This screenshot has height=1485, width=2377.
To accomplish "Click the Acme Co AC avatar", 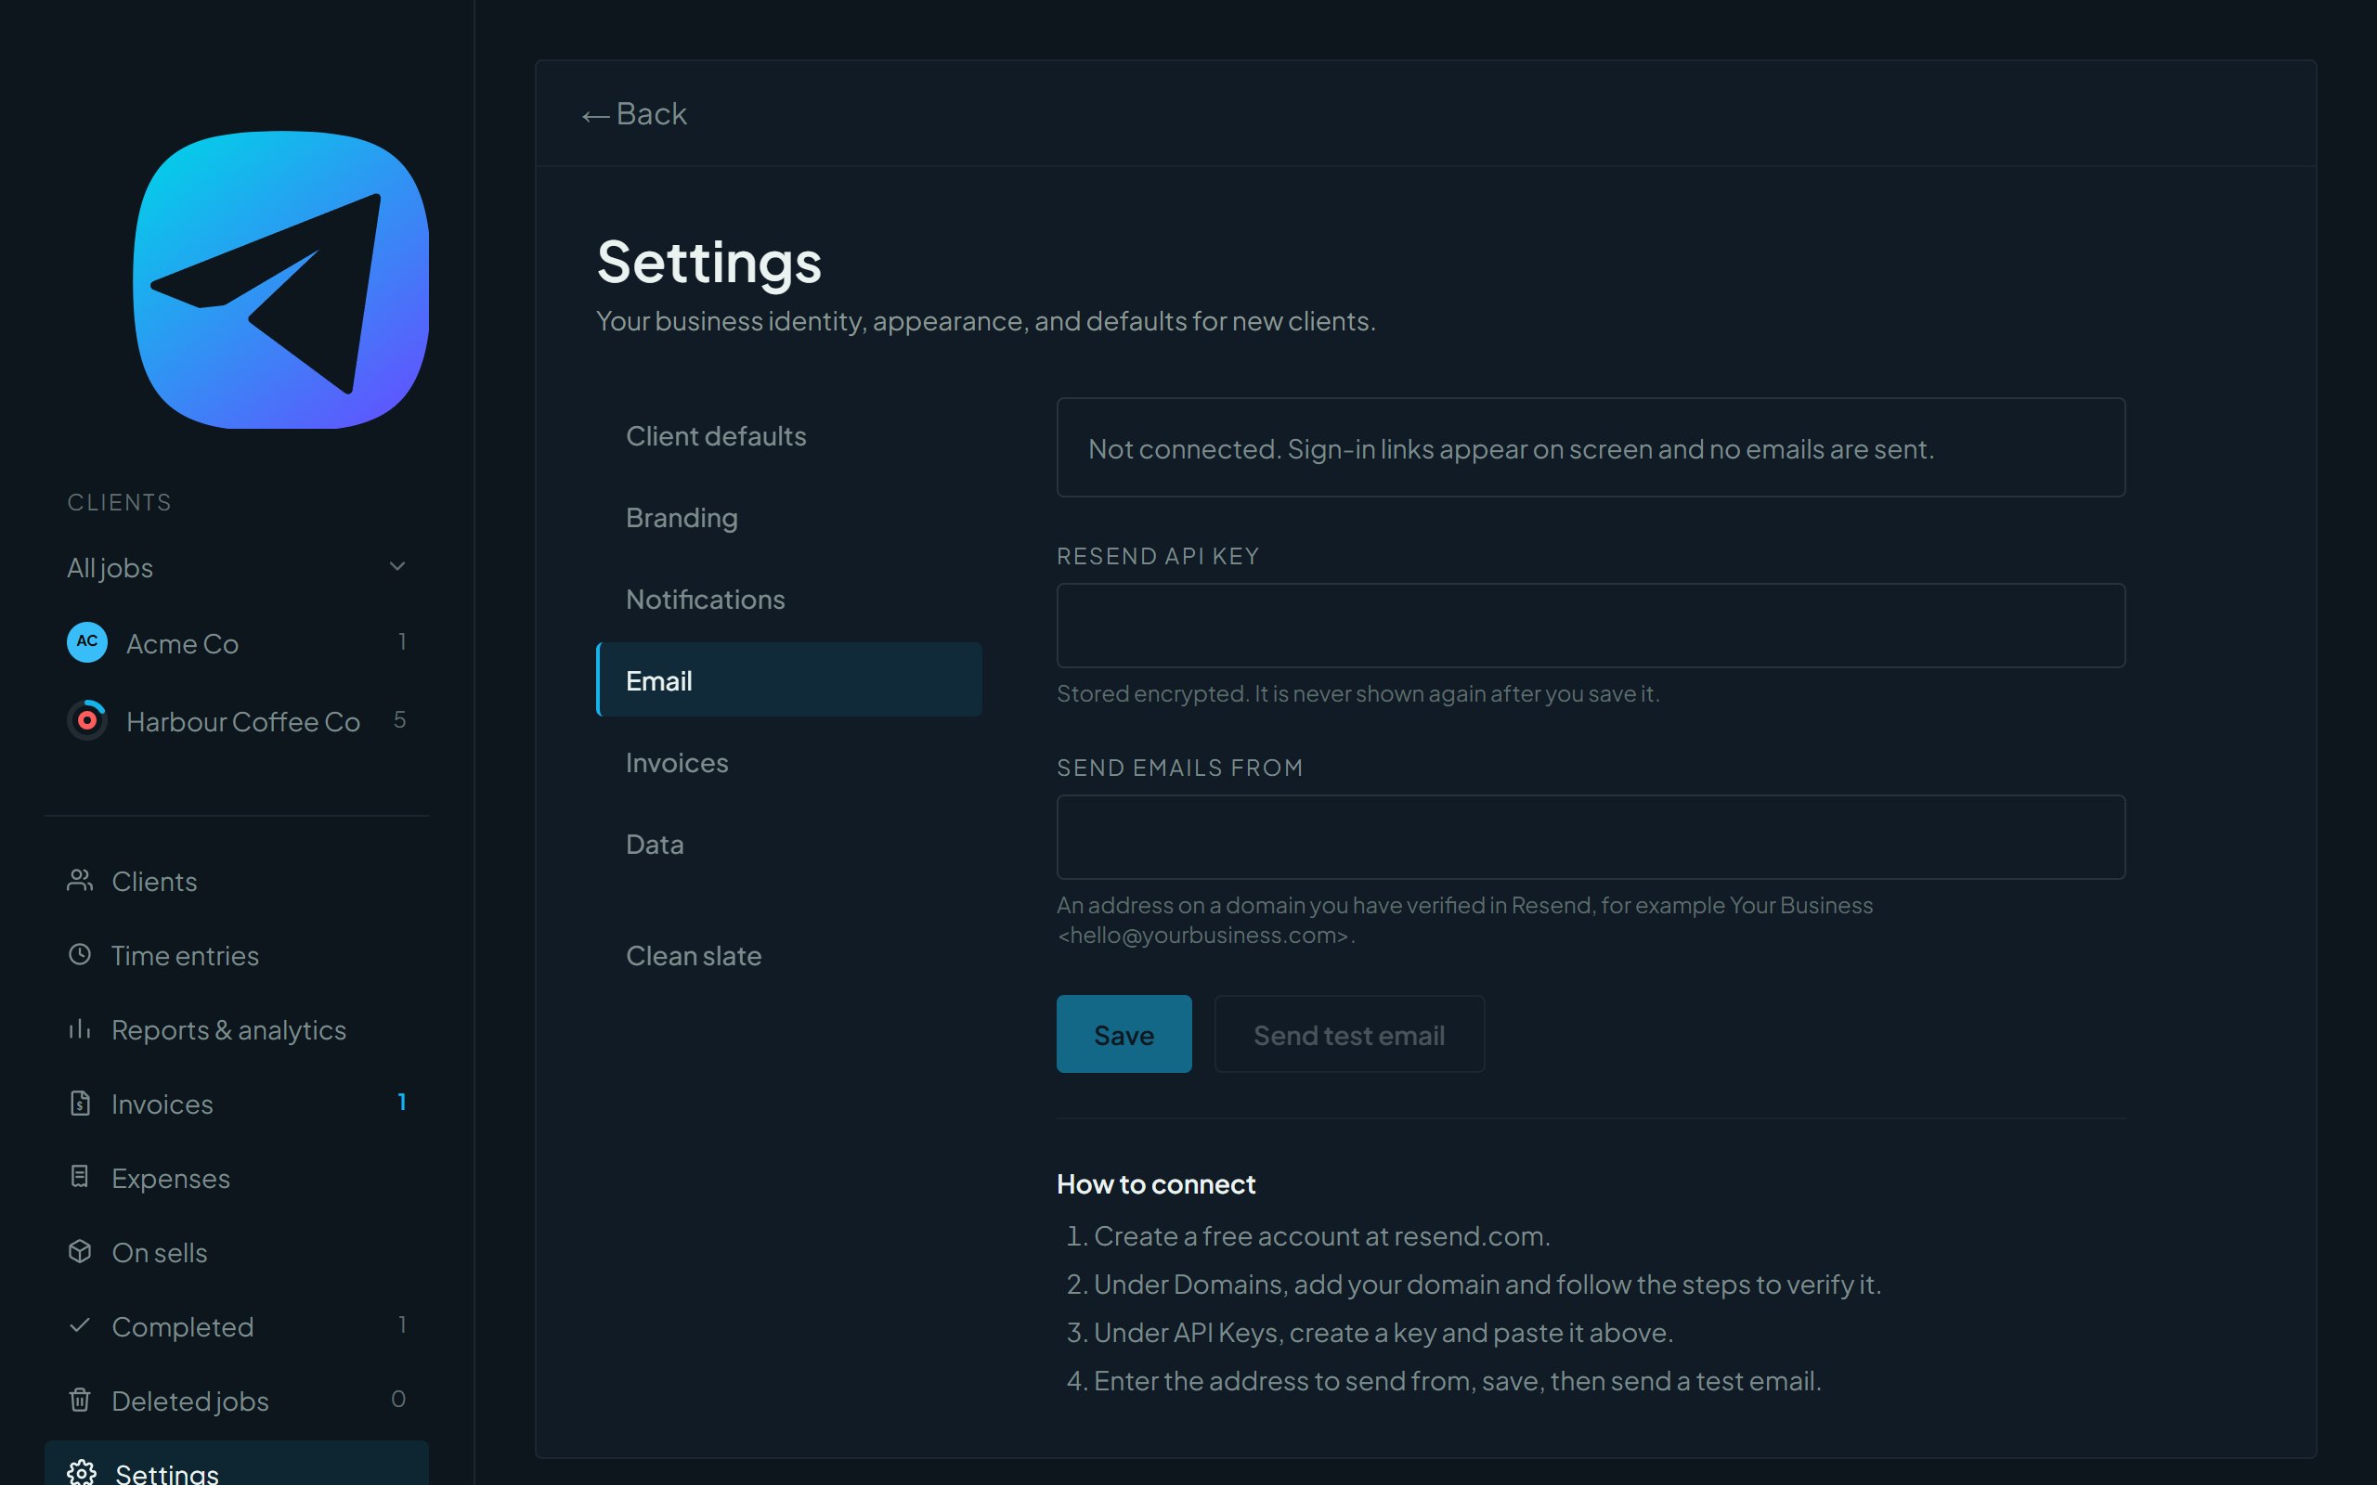I will coord(87,642).
